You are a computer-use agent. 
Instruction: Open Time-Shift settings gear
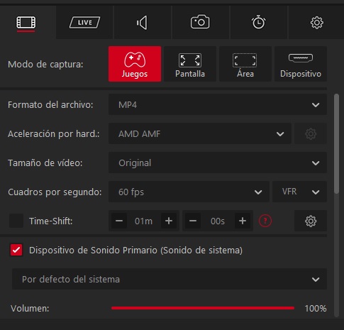coord(311,221)
